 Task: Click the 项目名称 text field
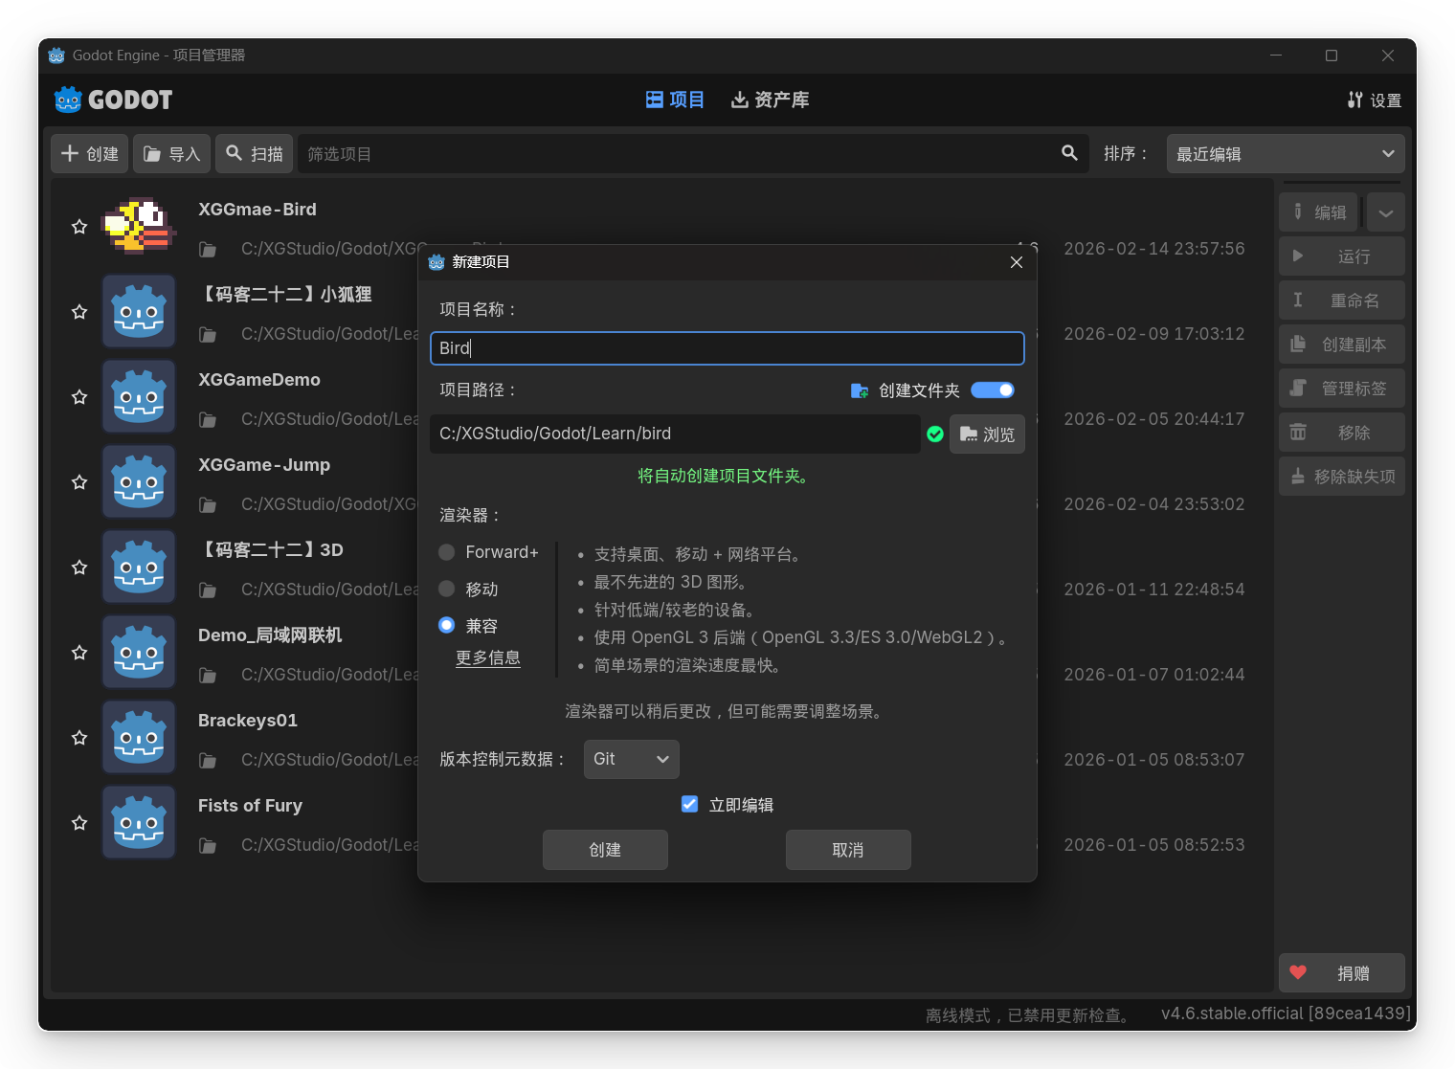[x=727, y=348]
